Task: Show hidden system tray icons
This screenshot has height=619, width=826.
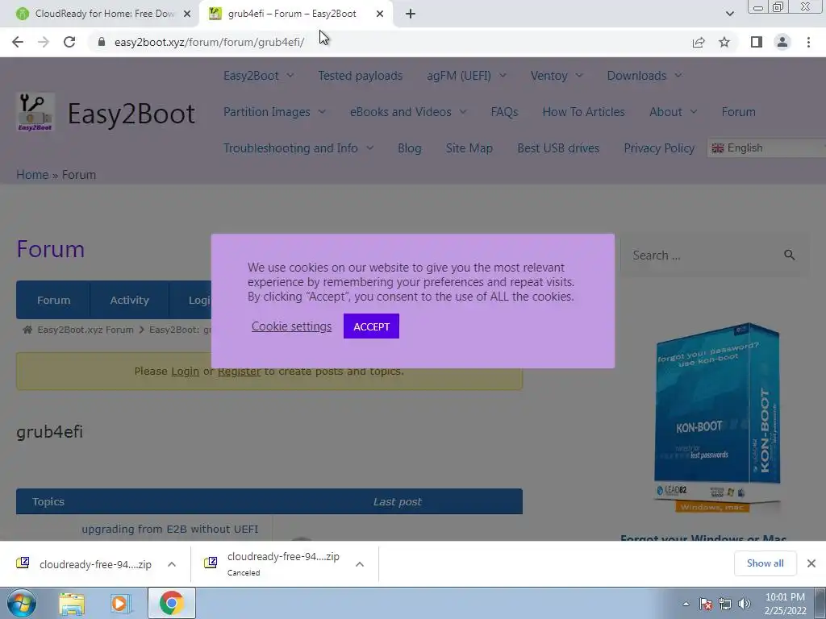Action: click(686, 604)
